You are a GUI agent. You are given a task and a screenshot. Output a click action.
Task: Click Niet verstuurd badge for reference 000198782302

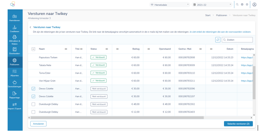99,104
